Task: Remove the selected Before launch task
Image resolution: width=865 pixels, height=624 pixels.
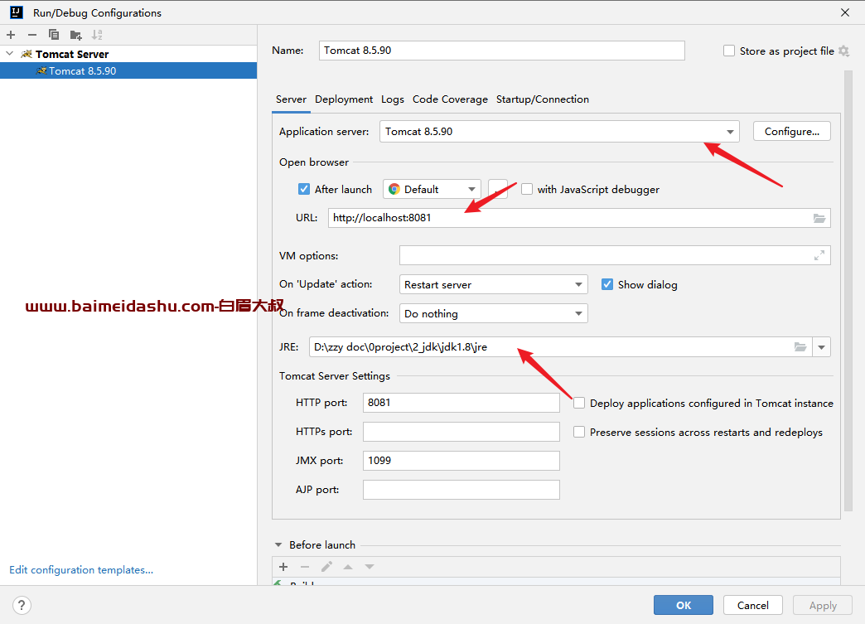Action: [x=305, y=567]
